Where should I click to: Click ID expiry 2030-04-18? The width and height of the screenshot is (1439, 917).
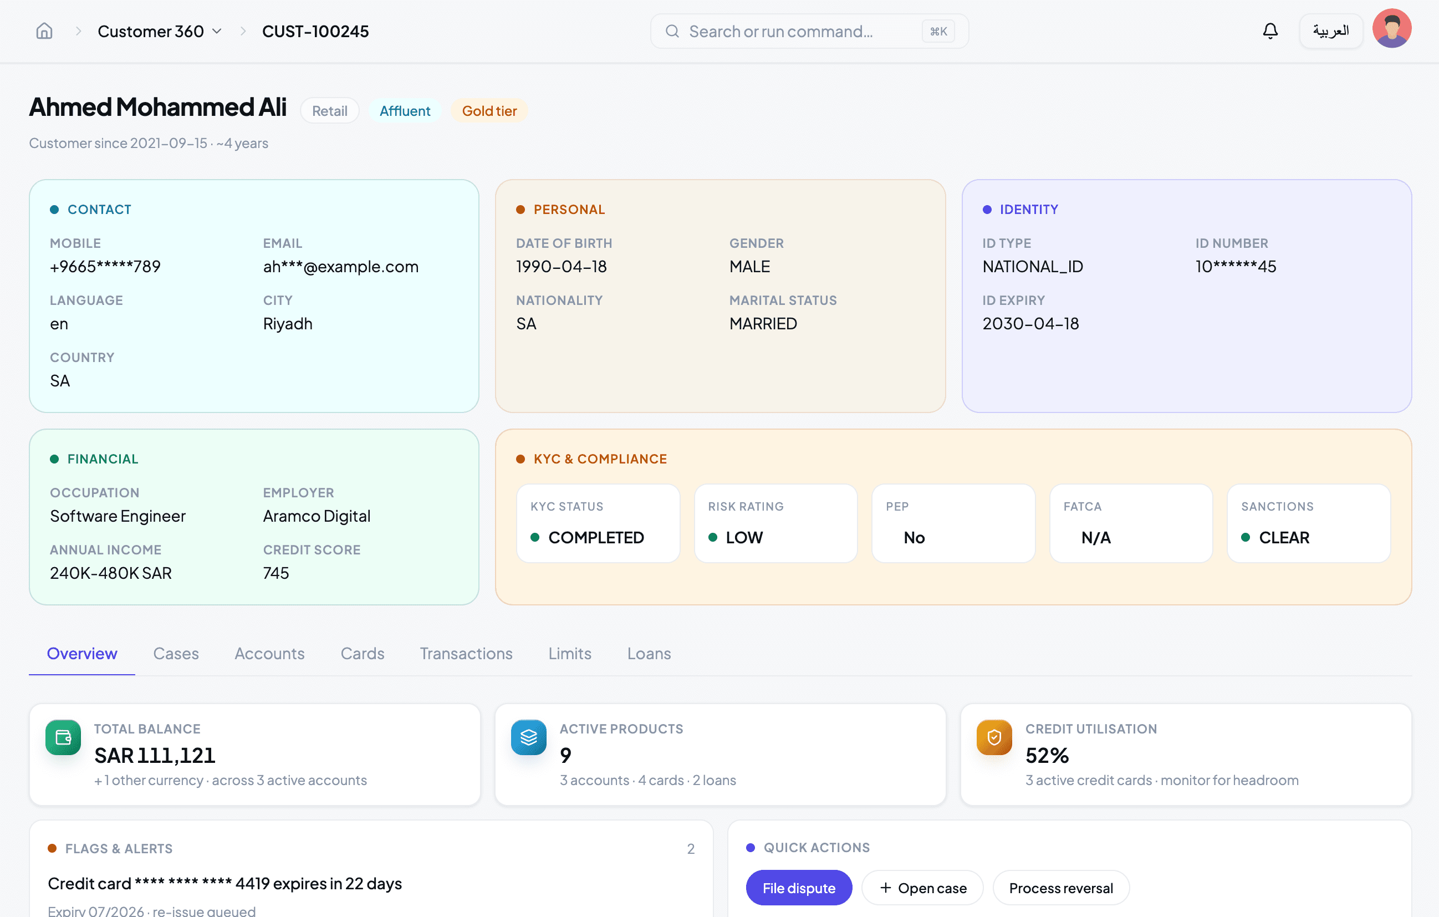pyautogui.click(x=1030, y=323)
